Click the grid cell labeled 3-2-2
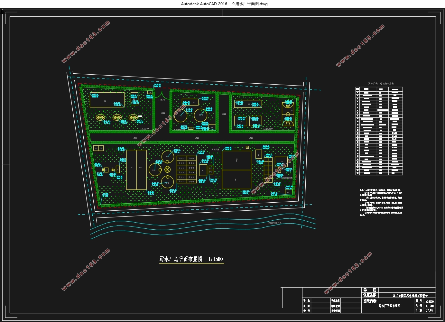Screen dimensions: 445x322 pyautogui.click(x=181, y=182)
